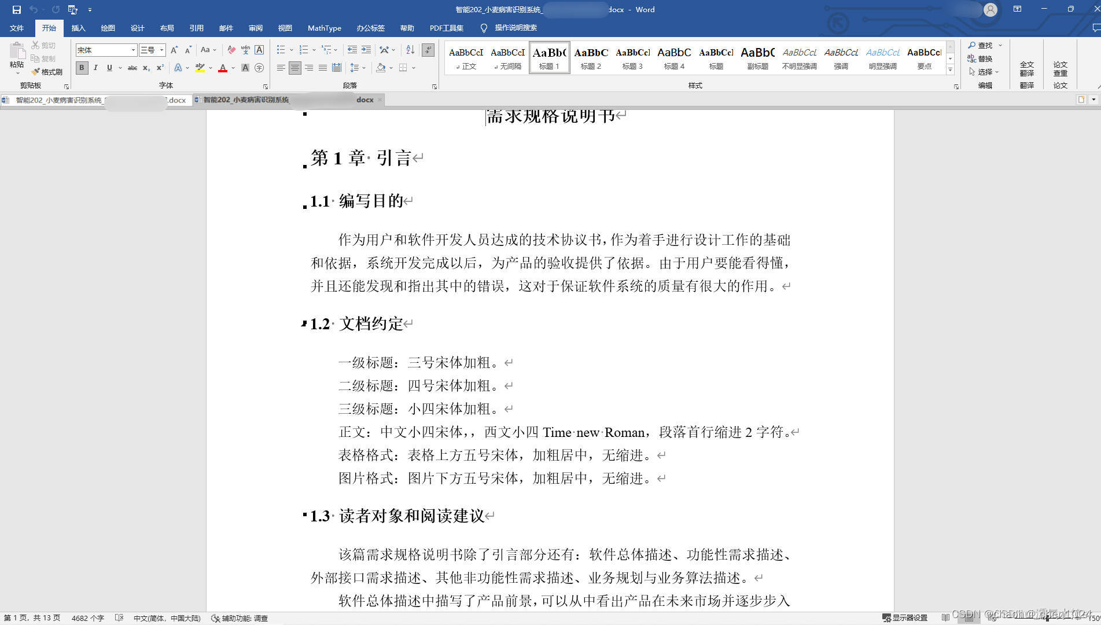Apply distributed alignment

tap(337, 68)
